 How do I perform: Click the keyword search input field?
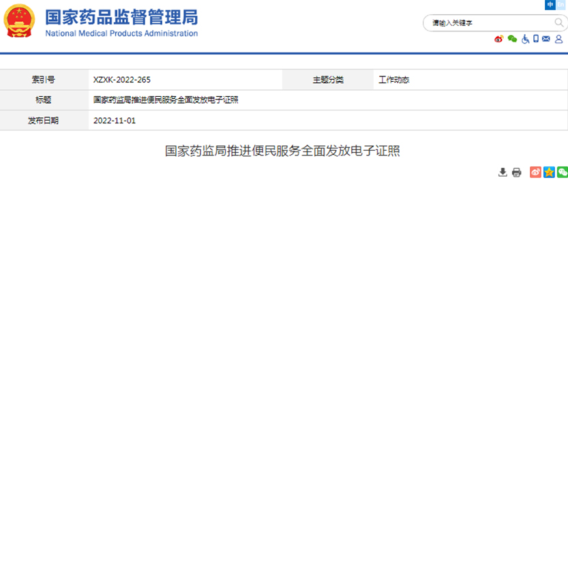pyautogui.click(x=488, y=23)
